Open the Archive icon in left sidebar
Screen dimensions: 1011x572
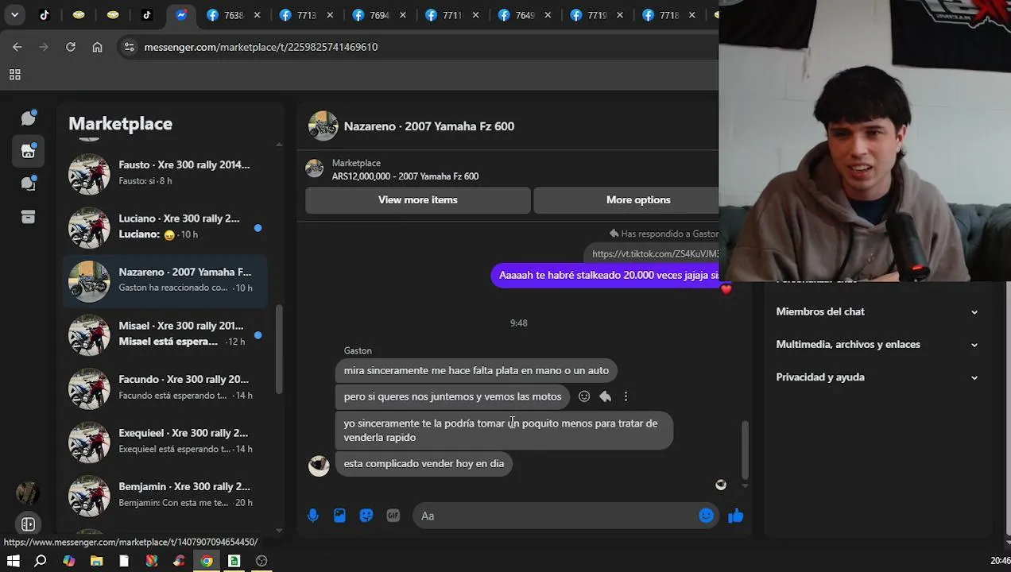tap(29, 217)
